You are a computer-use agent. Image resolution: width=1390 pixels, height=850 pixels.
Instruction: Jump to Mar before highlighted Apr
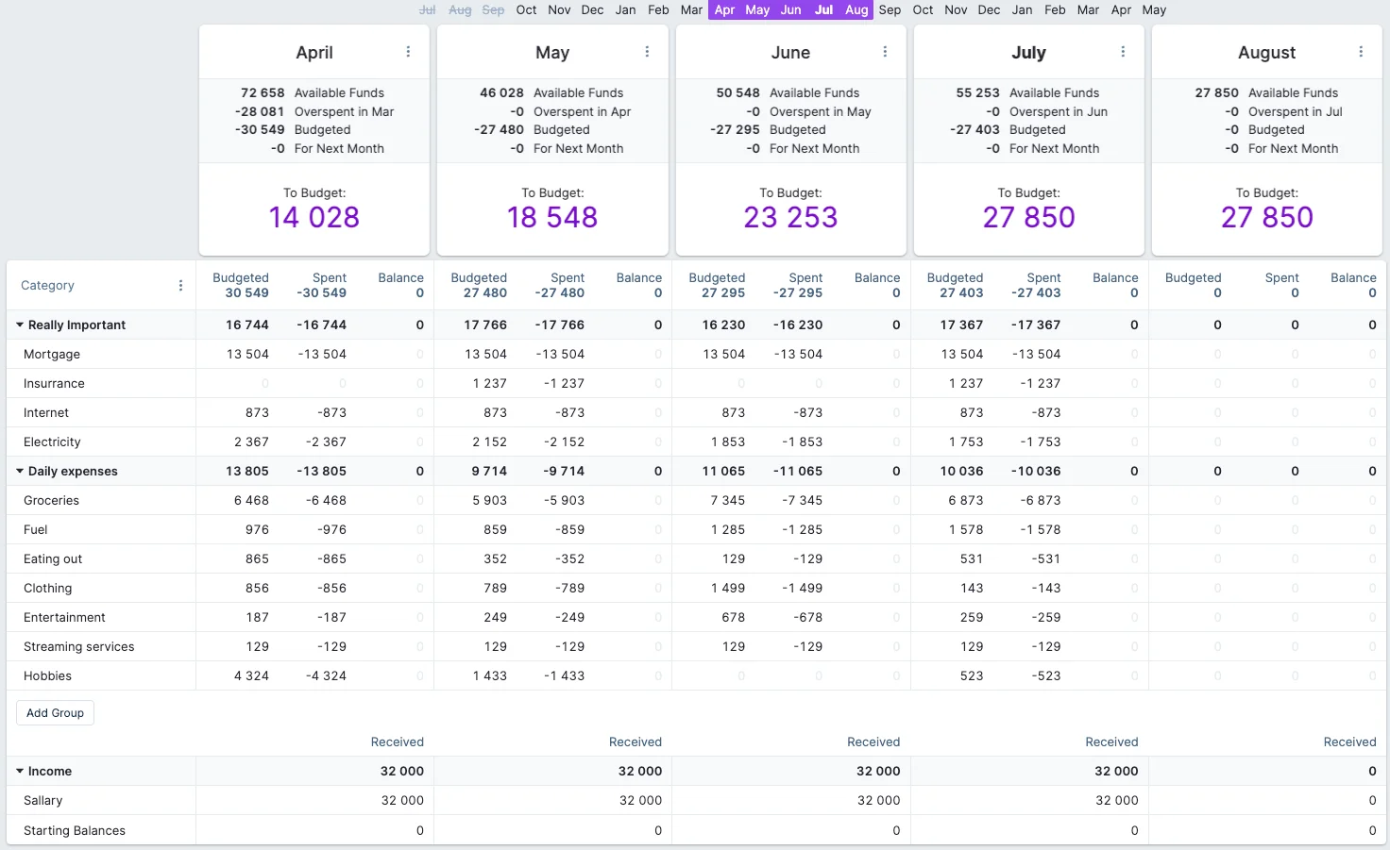click(691, 9)
